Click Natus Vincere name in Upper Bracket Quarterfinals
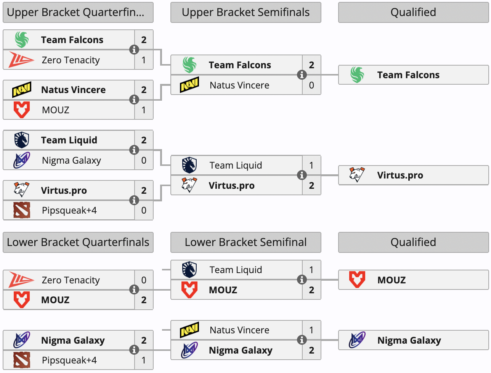The image size is (491, 373). tap(73, 90)
